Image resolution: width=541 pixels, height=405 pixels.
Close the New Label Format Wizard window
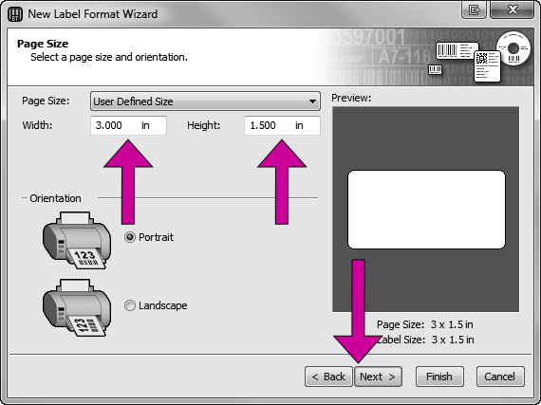coord(513,9)
